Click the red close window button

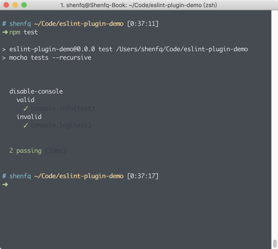6,5
